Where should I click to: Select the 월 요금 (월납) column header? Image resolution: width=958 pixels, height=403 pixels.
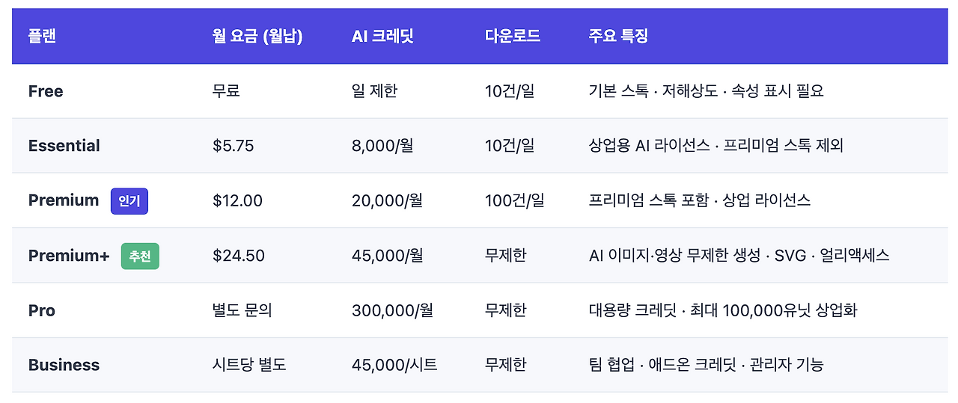pos(257,36)
